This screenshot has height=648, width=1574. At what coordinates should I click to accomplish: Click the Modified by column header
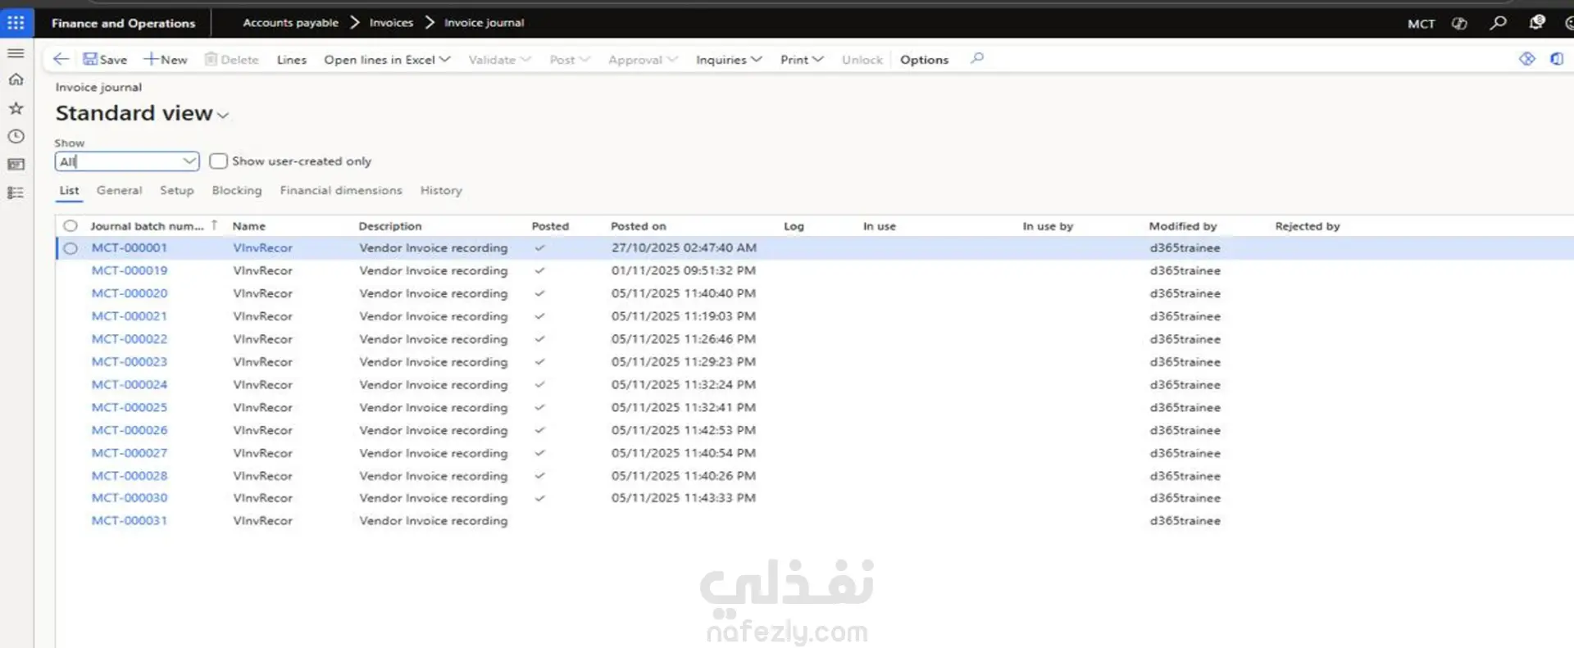point(1183,226)
